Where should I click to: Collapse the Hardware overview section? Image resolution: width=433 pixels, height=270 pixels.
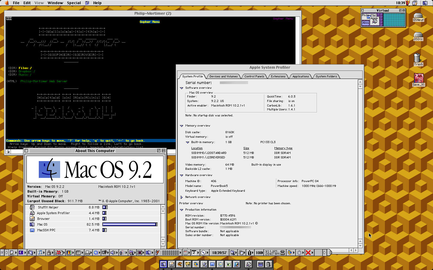[x=182, y=175]
